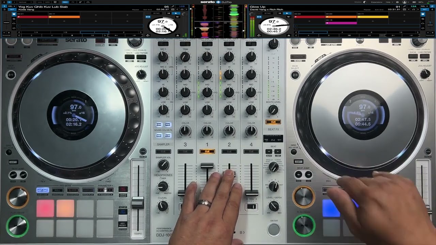Enable SYNC on the left deck

[x=156, y=13]
